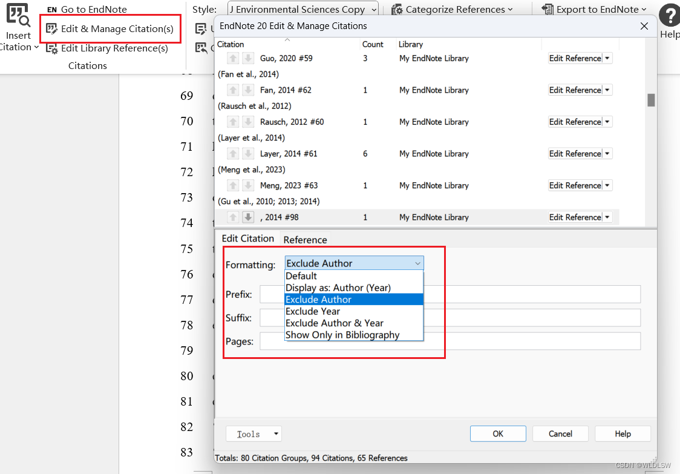Move Layer, 2014 #61 citation down
The height and width of the screenshot is (474, 680).
[x=248, y=153]
